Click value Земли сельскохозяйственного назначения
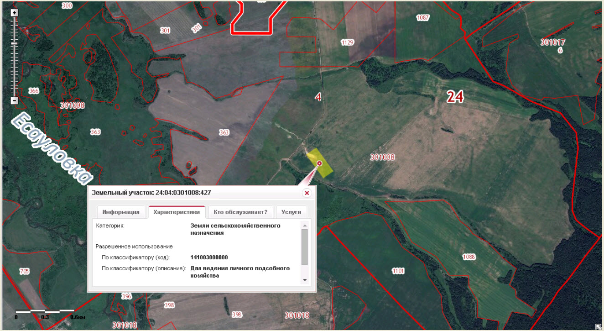 point(235,229)
